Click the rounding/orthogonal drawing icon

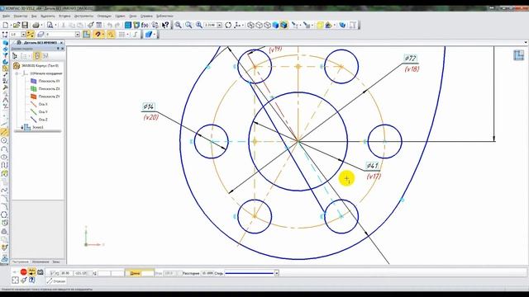pyautogui.click(x=136, y=35)
